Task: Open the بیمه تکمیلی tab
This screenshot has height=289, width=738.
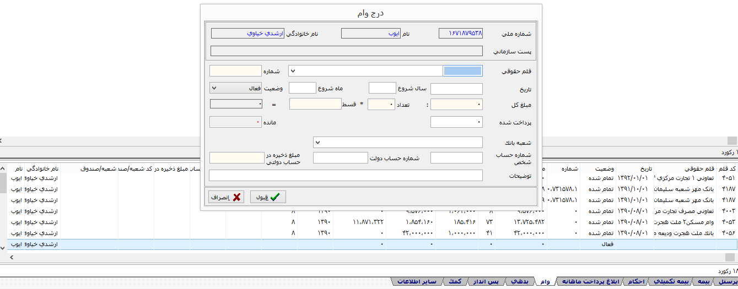Action: click(670, 282)
